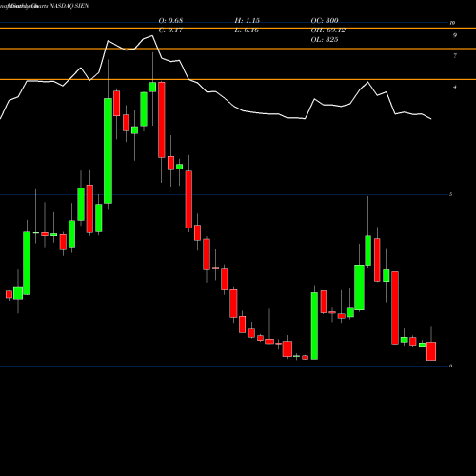Click the tallest green candlestick body
This screenshot has width=476, height=476.
pos(108,150)
